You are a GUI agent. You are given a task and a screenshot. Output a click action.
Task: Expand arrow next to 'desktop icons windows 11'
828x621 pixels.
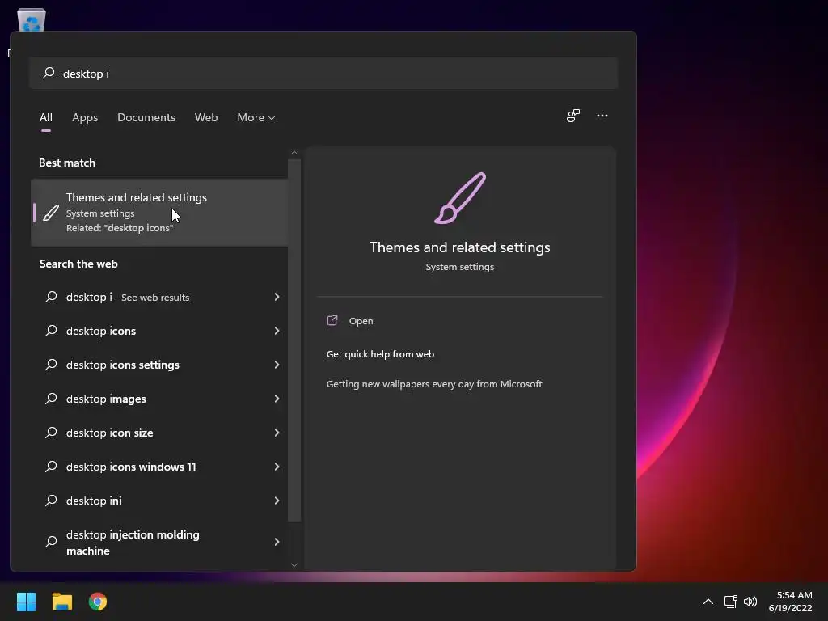(277, 467)
